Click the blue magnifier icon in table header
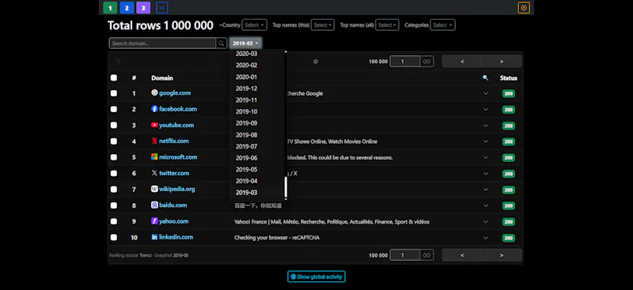Screen dimensions: 633x290 (485, 78)
